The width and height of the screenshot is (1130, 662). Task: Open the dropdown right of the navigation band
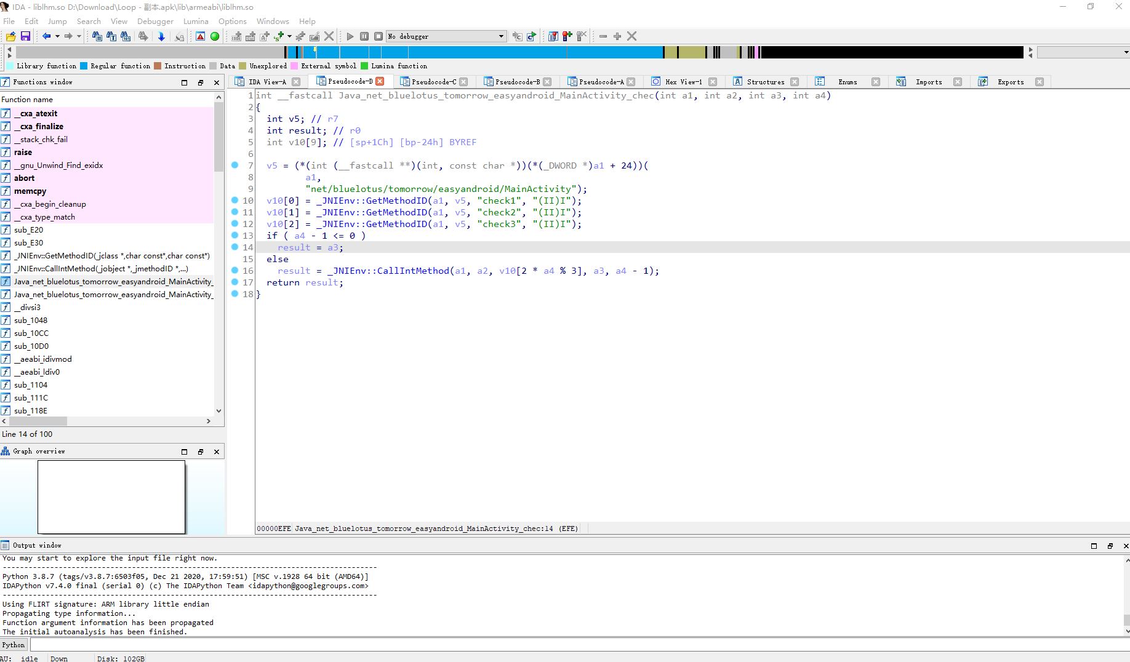[x=1083, y=52]
